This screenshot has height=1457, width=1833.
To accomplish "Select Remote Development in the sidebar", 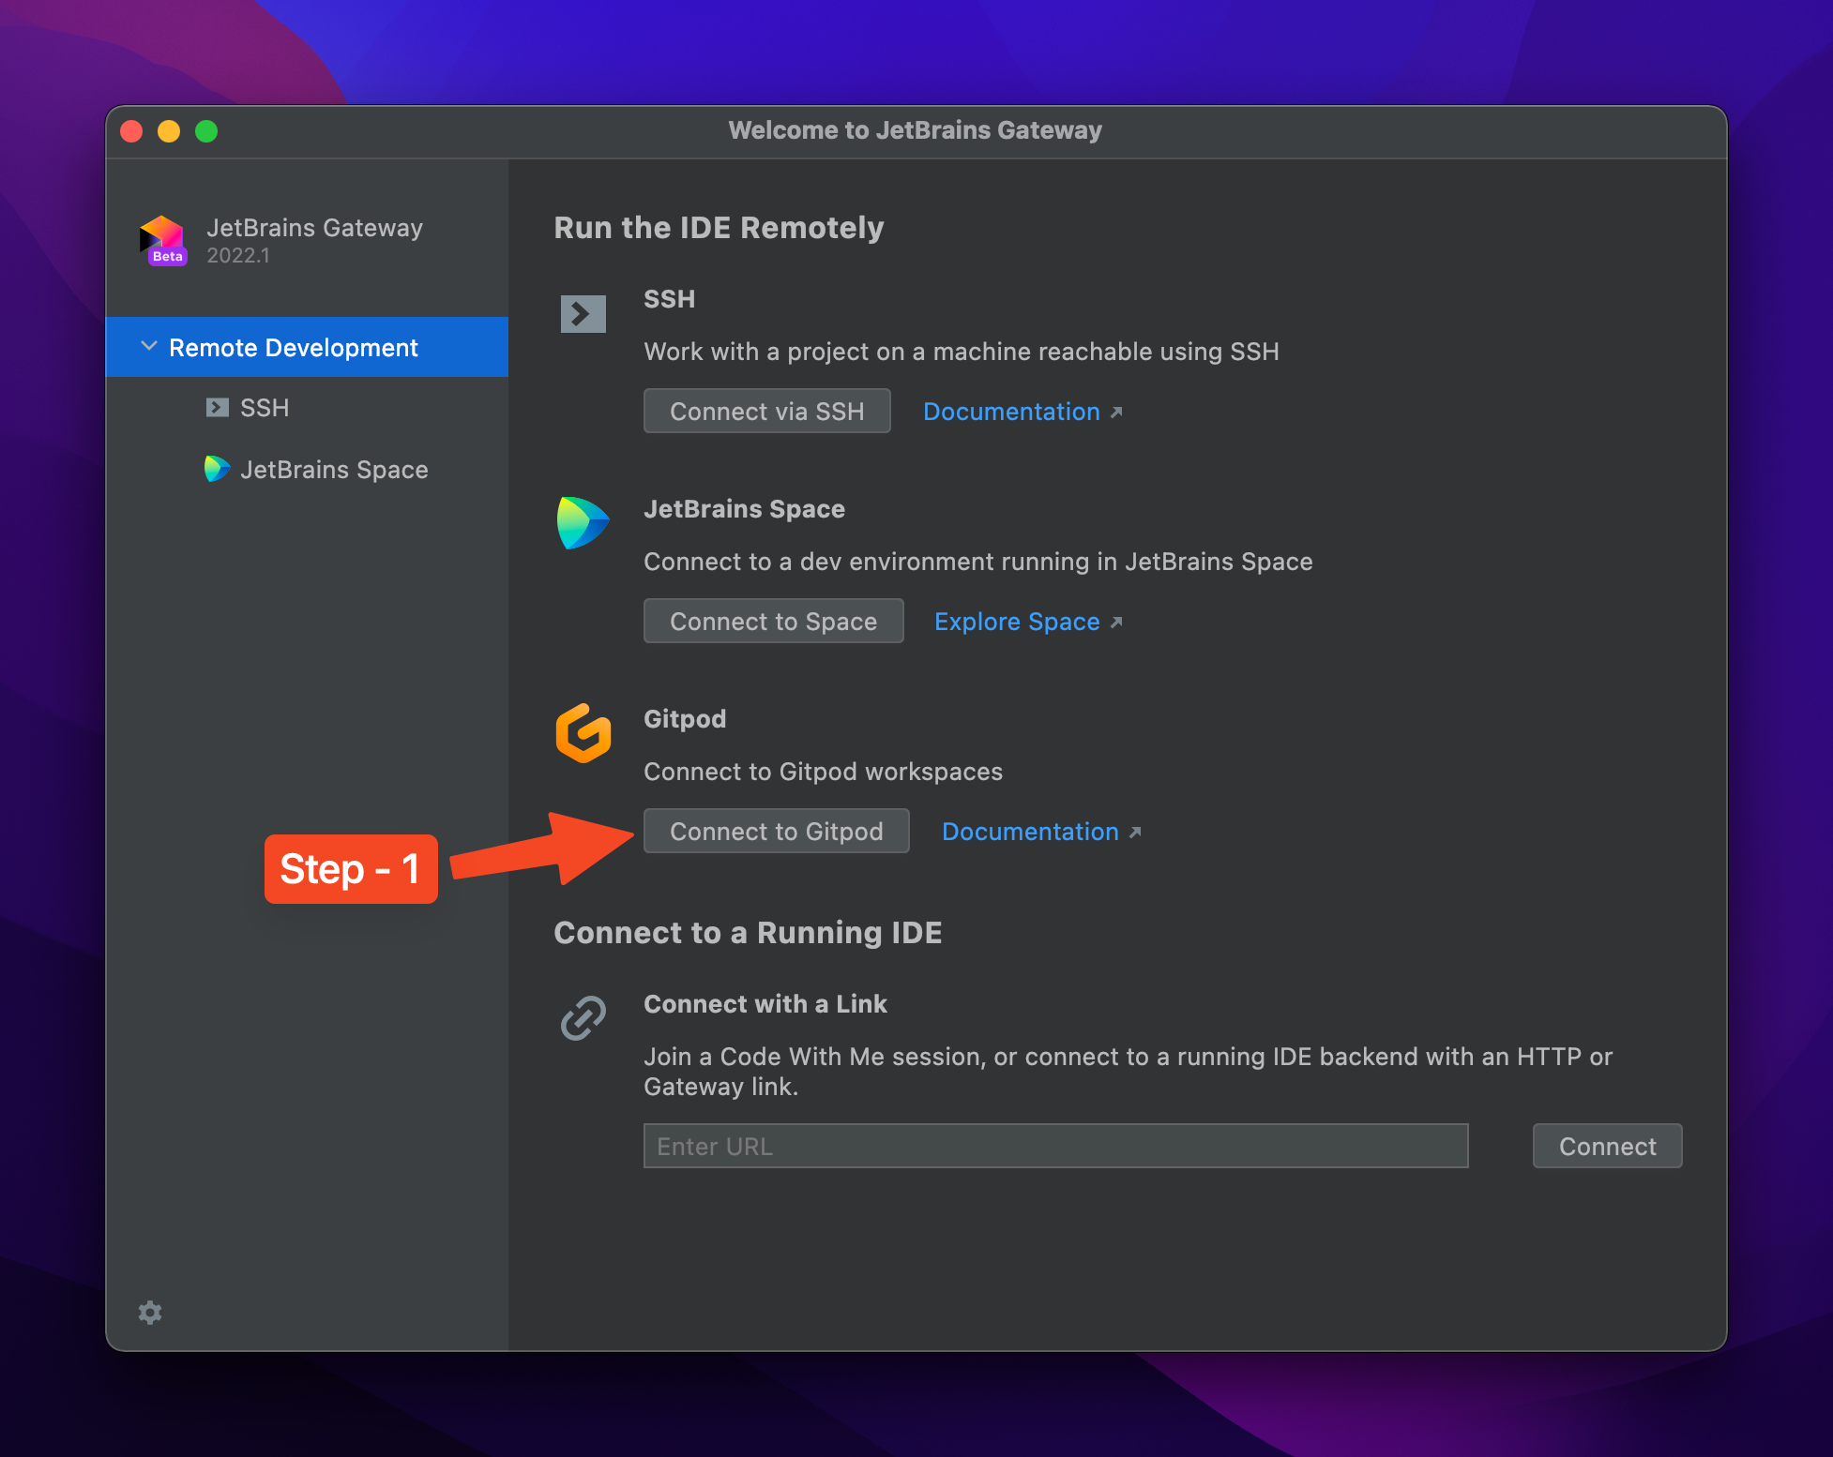I will [307, 347].
